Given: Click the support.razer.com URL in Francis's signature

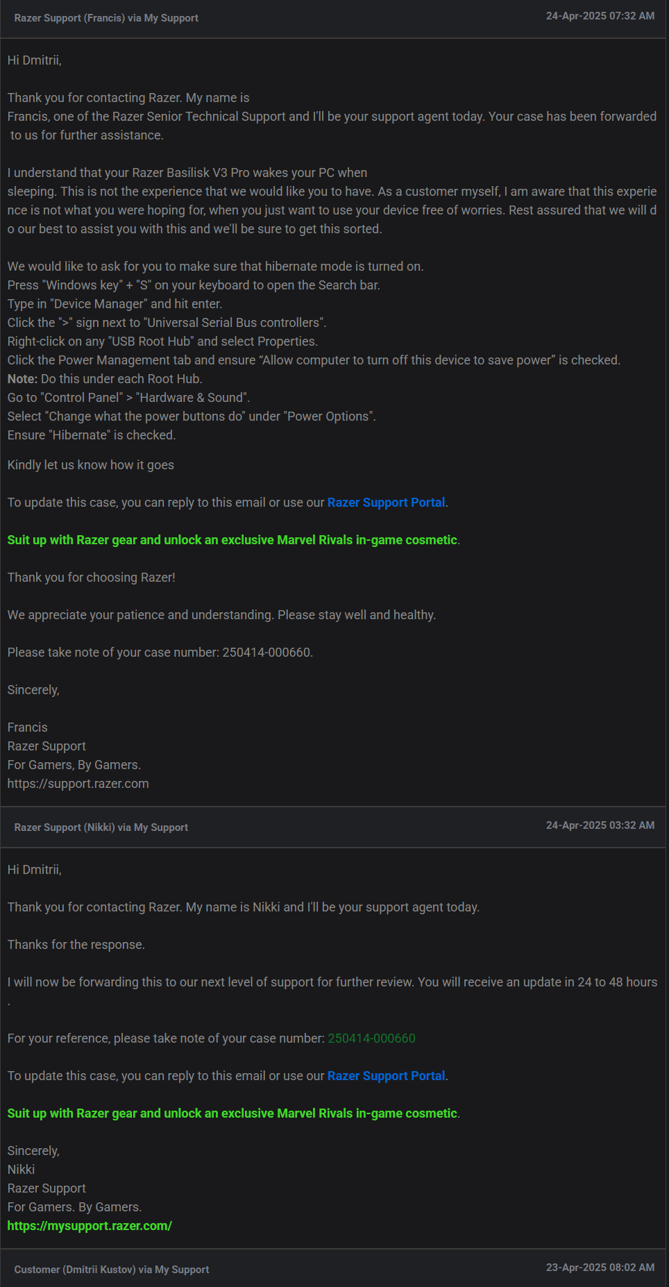Looking at the screenshot, I should point(78,784).
